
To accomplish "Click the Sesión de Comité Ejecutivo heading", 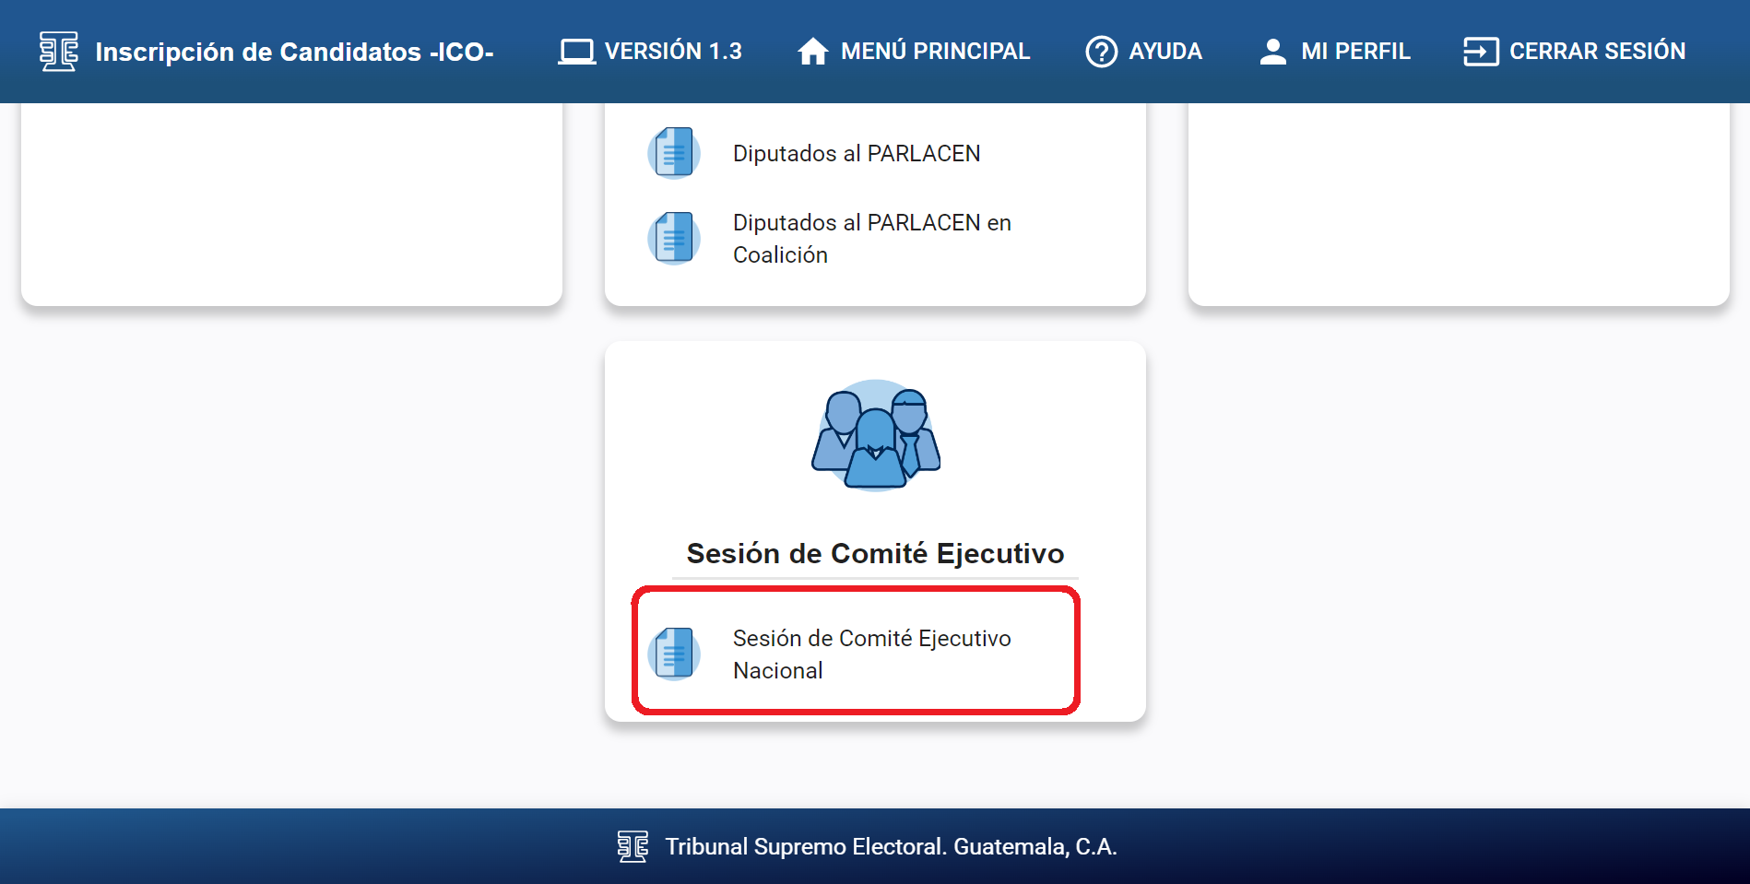I will coord(875,553).
